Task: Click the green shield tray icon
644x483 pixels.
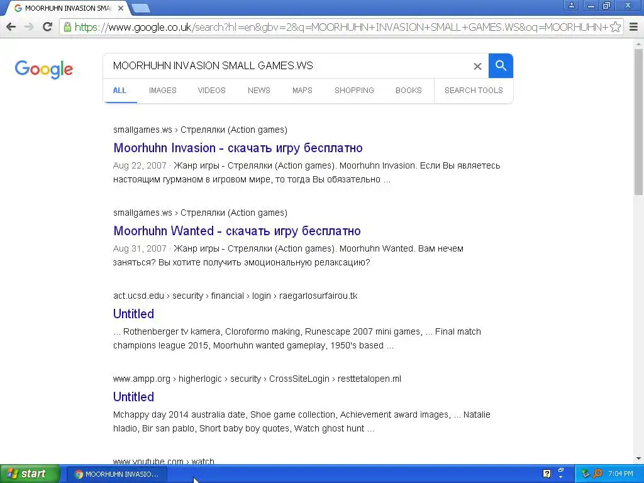Action: (586, 474)
